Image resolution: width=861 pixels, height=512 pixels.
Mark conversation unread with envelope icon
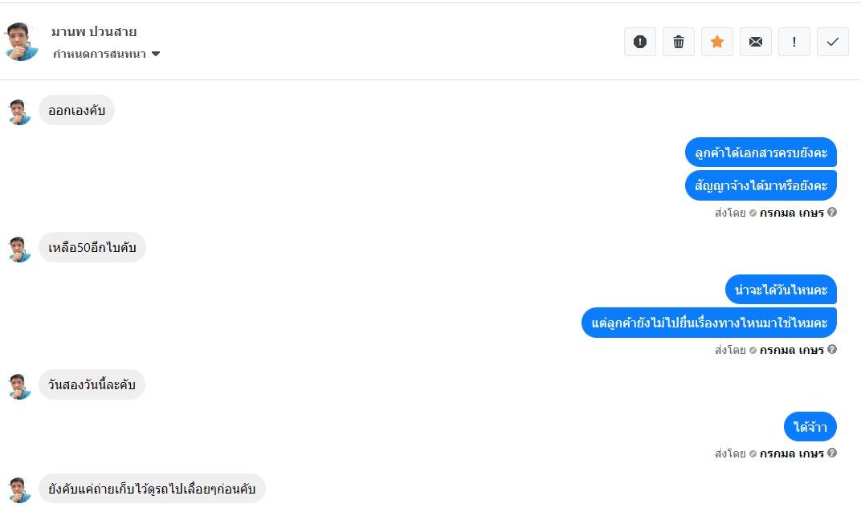point(756,42)
